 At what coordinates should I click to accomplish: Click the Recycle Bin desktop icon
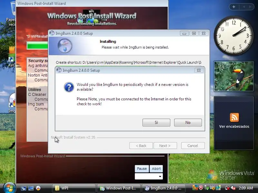(13, 8)
